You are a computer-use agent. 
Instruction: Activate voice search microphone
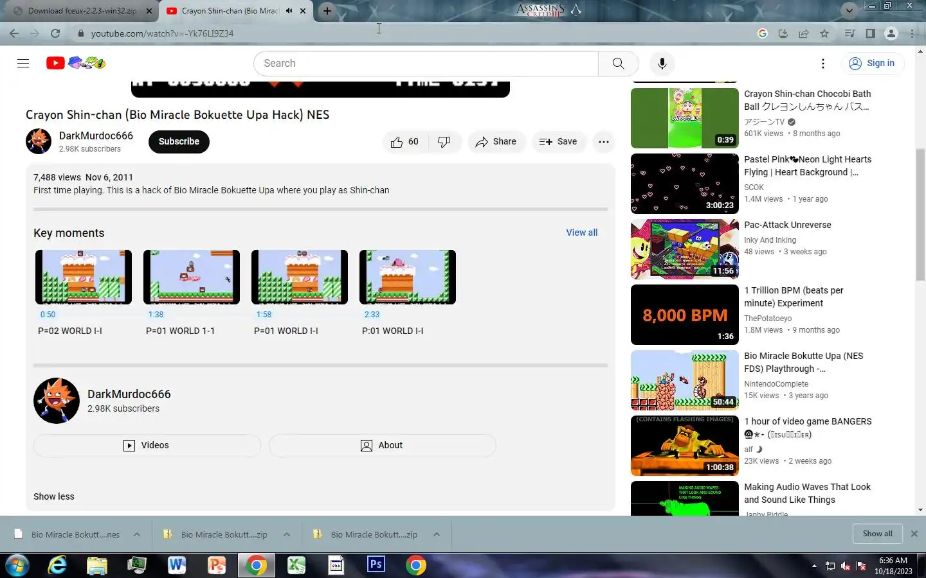tap(662, 63)
